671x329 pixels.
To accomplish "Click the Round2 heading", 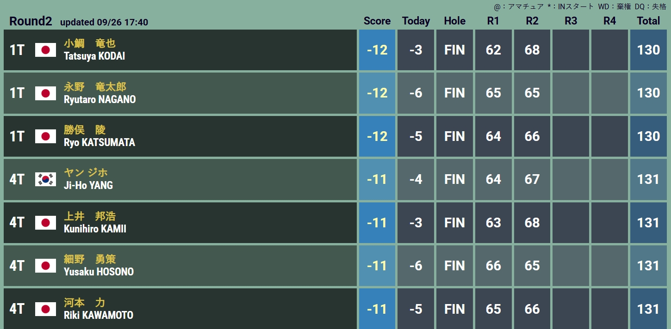I will pyautogui.click(x=31, y=21).
